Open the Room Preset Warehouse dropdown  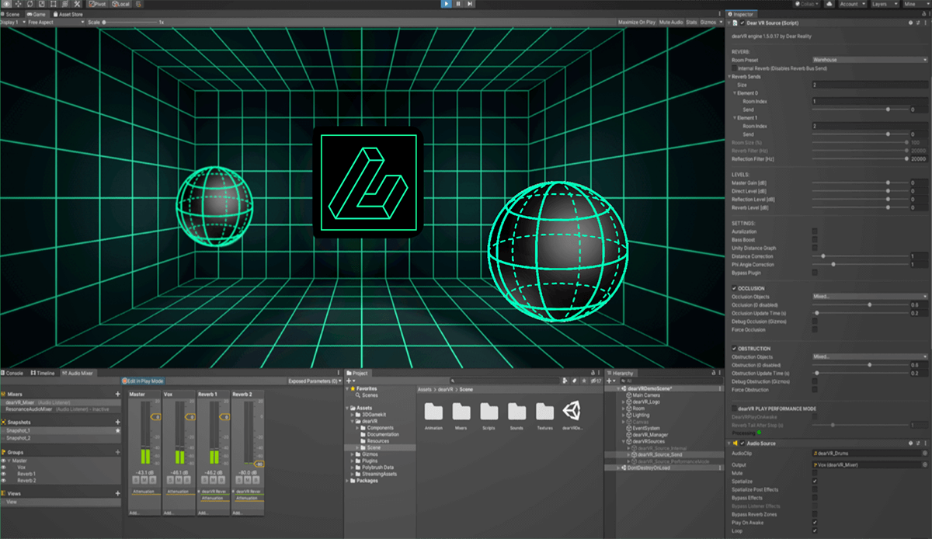tap(870, 60)
